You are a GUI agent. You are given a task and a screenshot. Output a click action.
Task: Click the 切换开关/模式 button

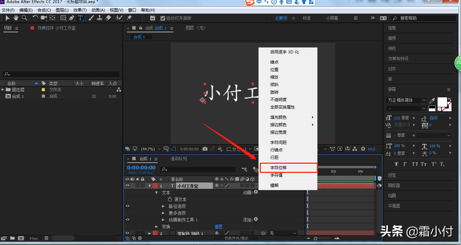point(236,238)
